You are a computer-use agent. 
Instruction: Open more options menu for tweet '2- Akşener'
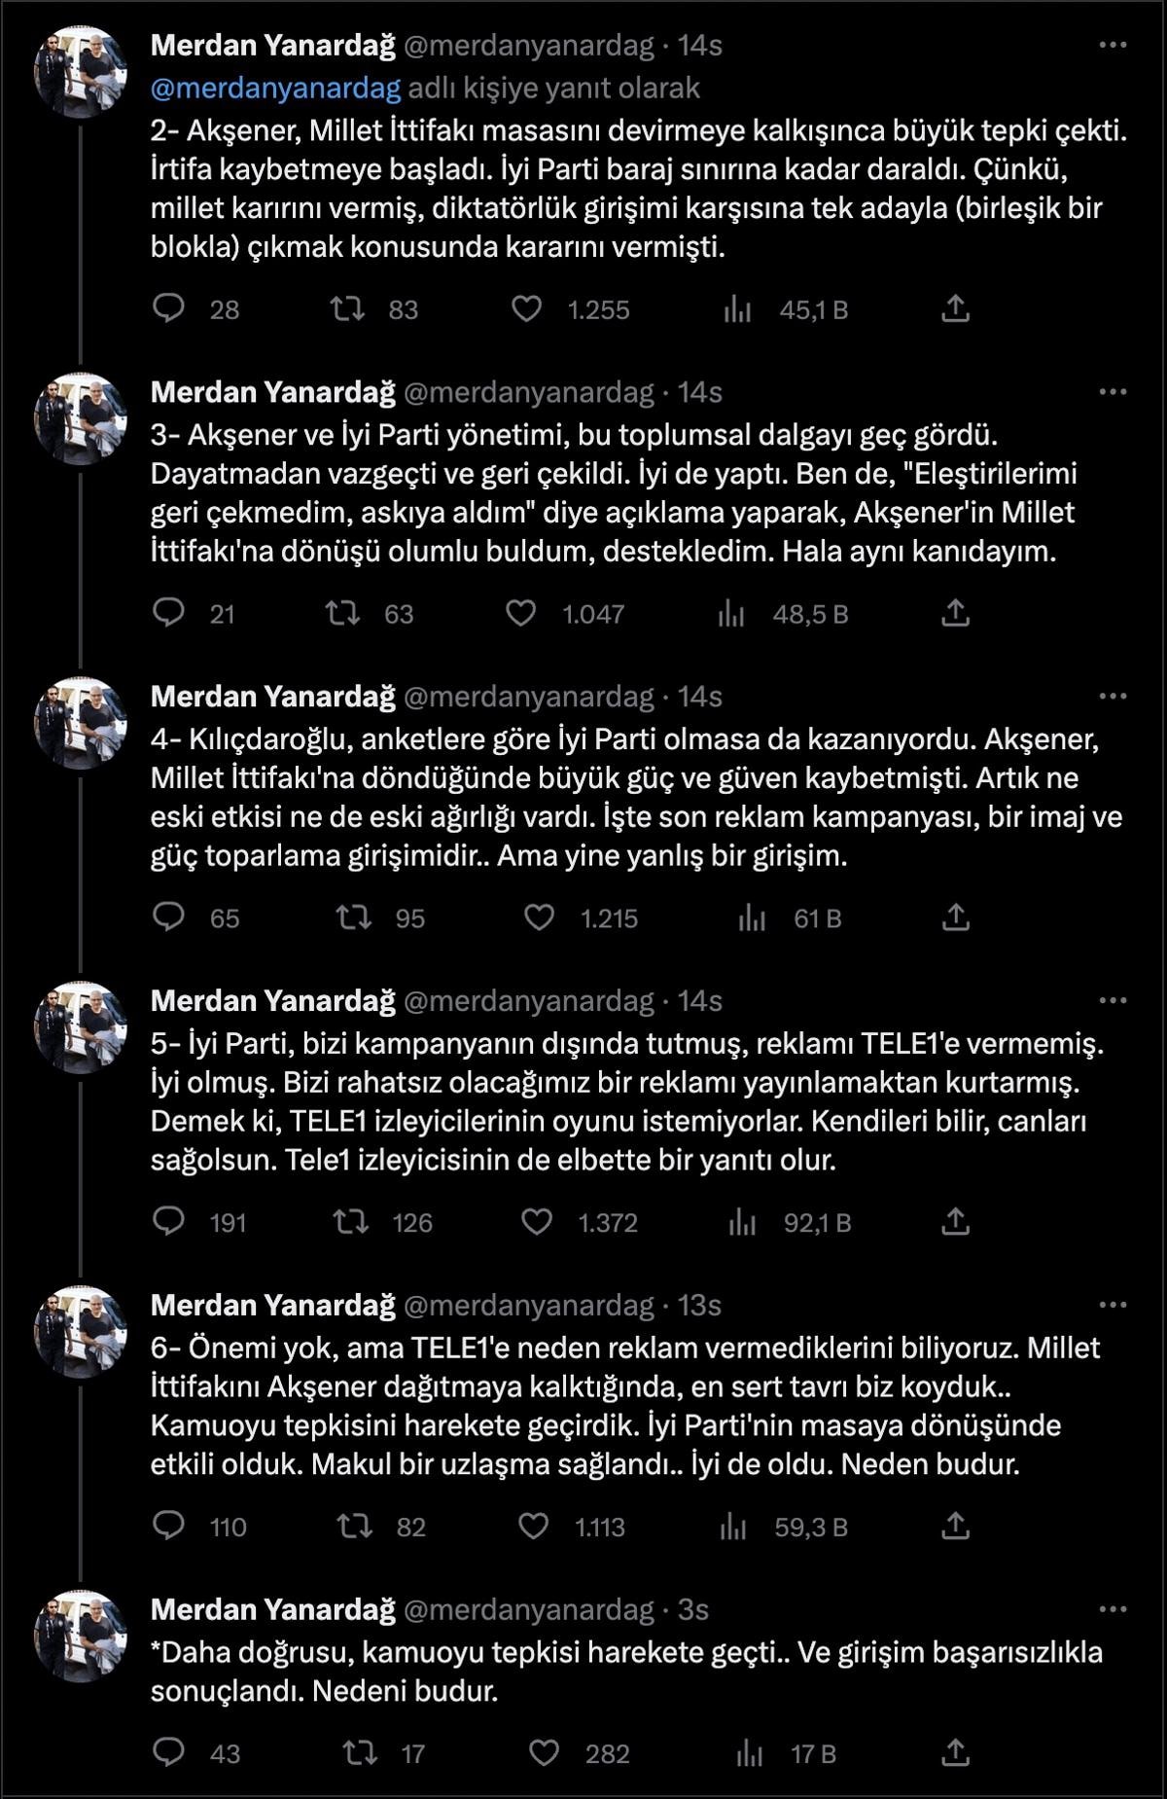1112,46
